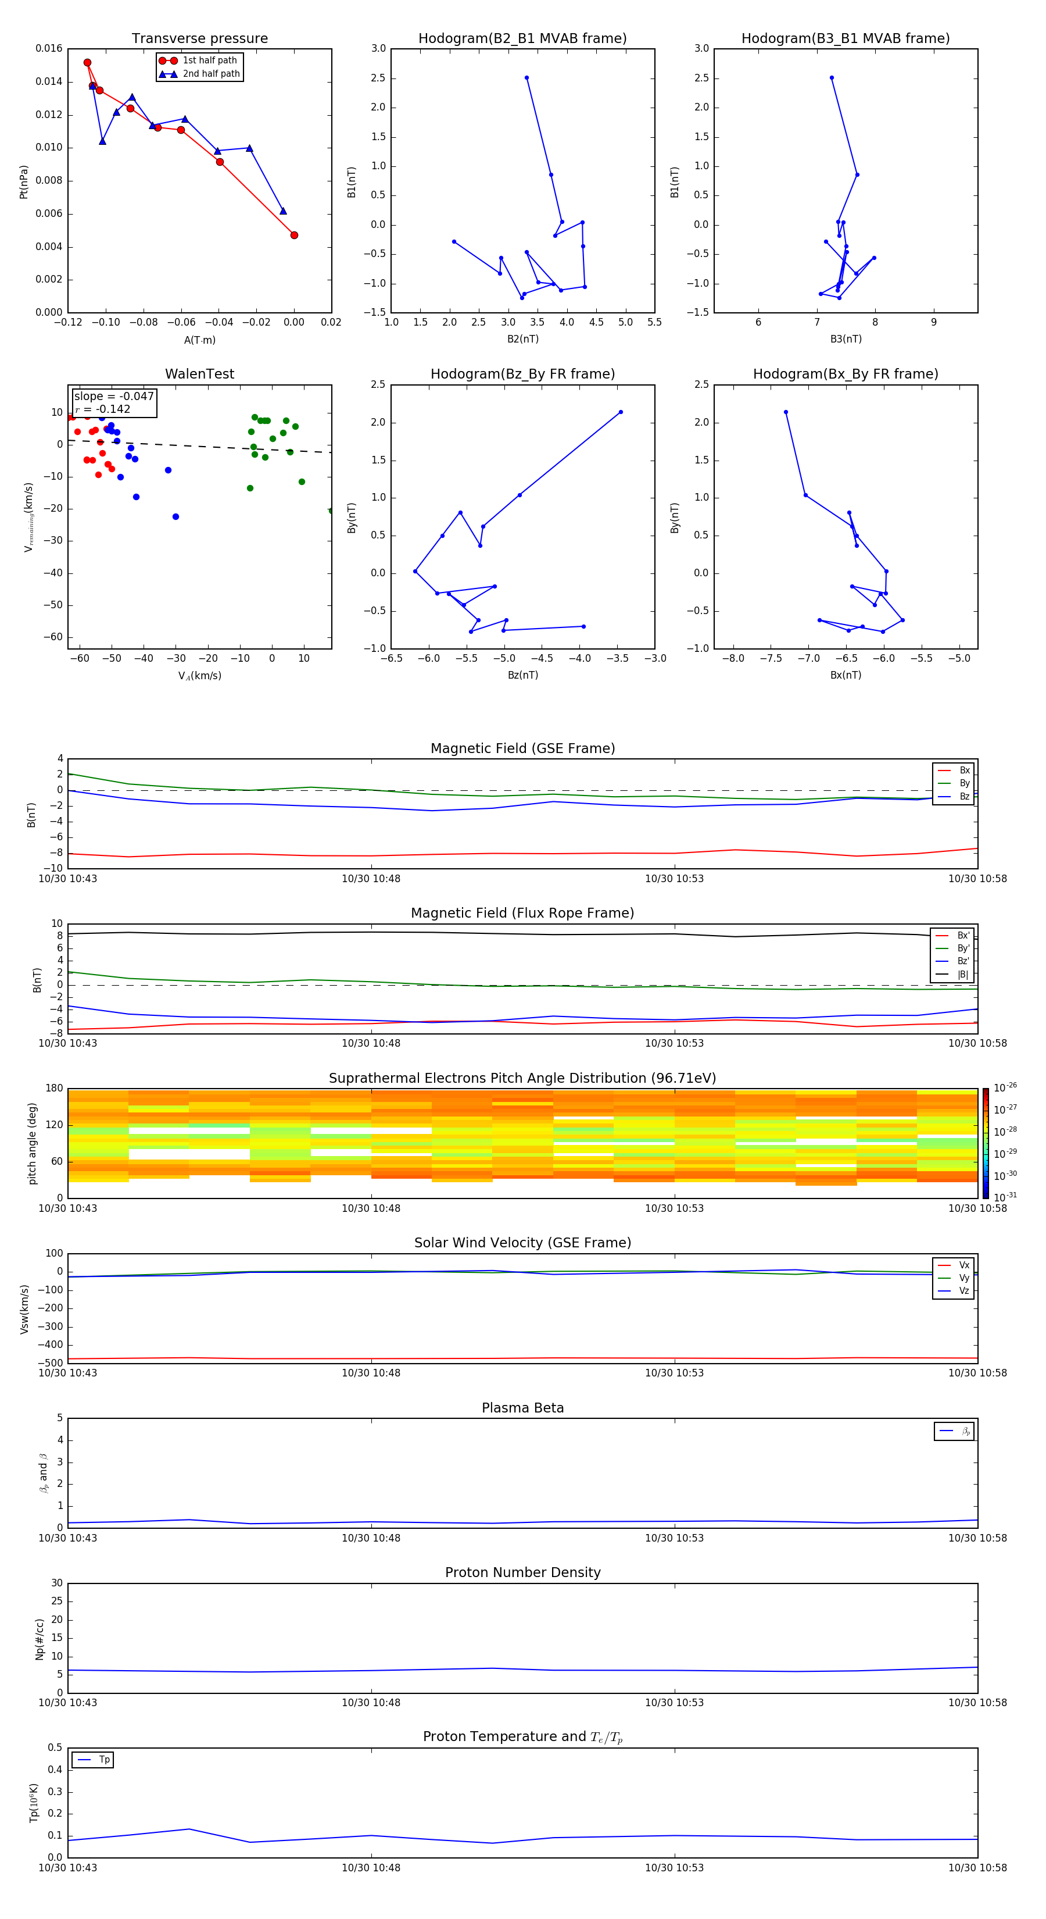Click the "A(T·m)" x-axis label
The width and height of the screenshot is (1046, 1919).
pos(199,340)
